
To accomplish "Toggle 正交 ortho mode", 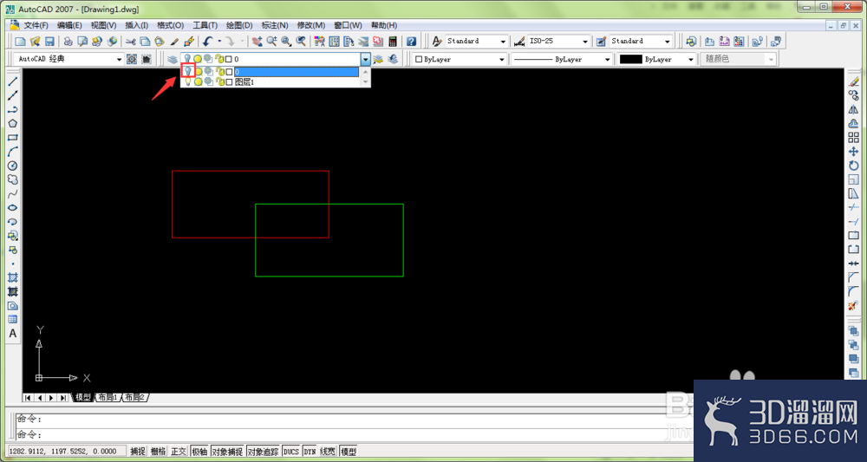I will pyautogui.click(x=179, y=452).
